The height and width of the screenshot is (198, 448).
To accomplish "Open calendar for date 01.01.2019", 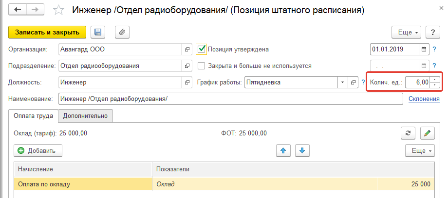I will pos(424,49).
